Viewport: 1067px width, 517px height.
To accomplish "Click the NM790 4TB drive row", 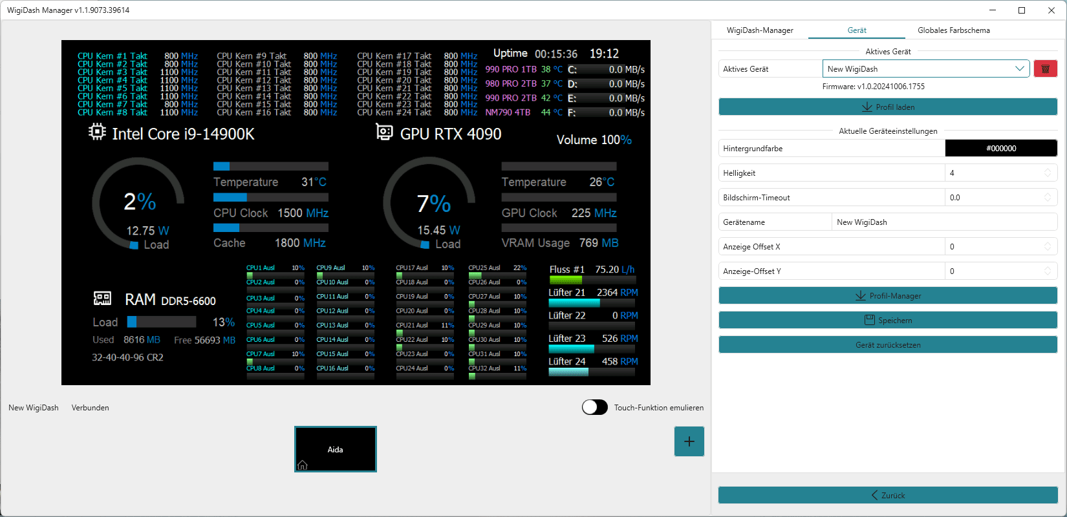I will [565, 112].
